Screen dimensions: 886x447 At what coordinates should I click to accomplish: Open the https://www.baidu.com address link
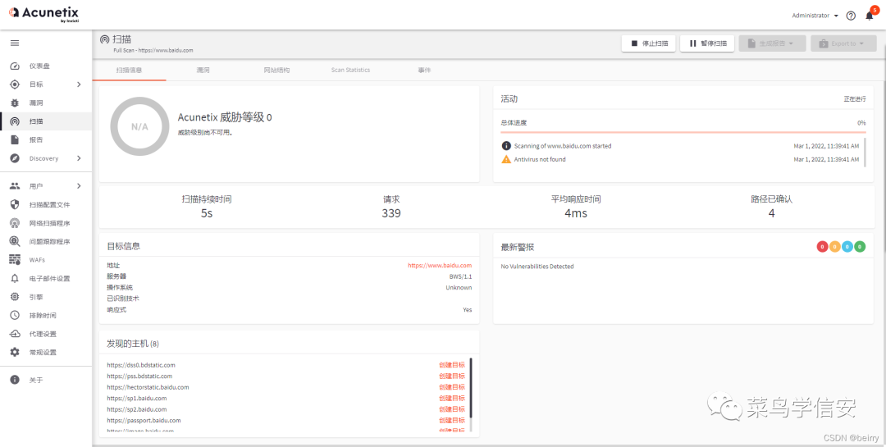(x=440, y=265)
